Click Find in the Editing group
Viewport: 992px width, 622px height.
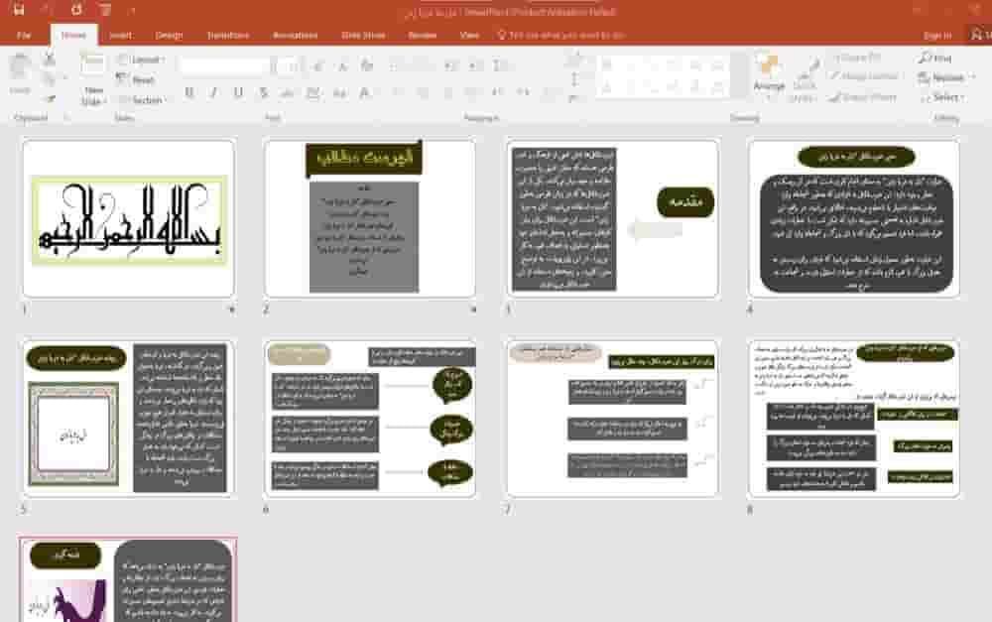click(935, 59)
